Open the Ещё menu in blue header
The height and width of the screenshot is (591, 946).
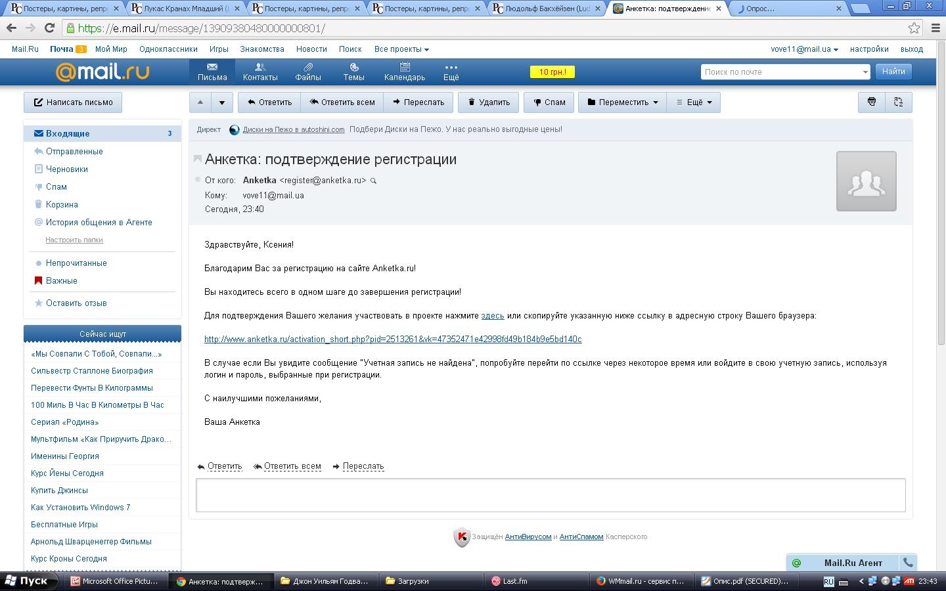451,72
